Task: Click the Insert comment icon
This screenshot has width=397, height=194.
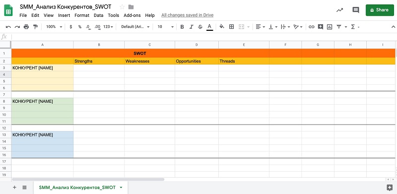Action: coord(321,27)
